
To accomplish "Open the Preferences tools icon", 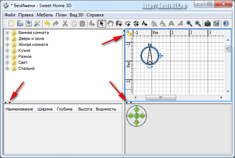I will coord(37,24).
